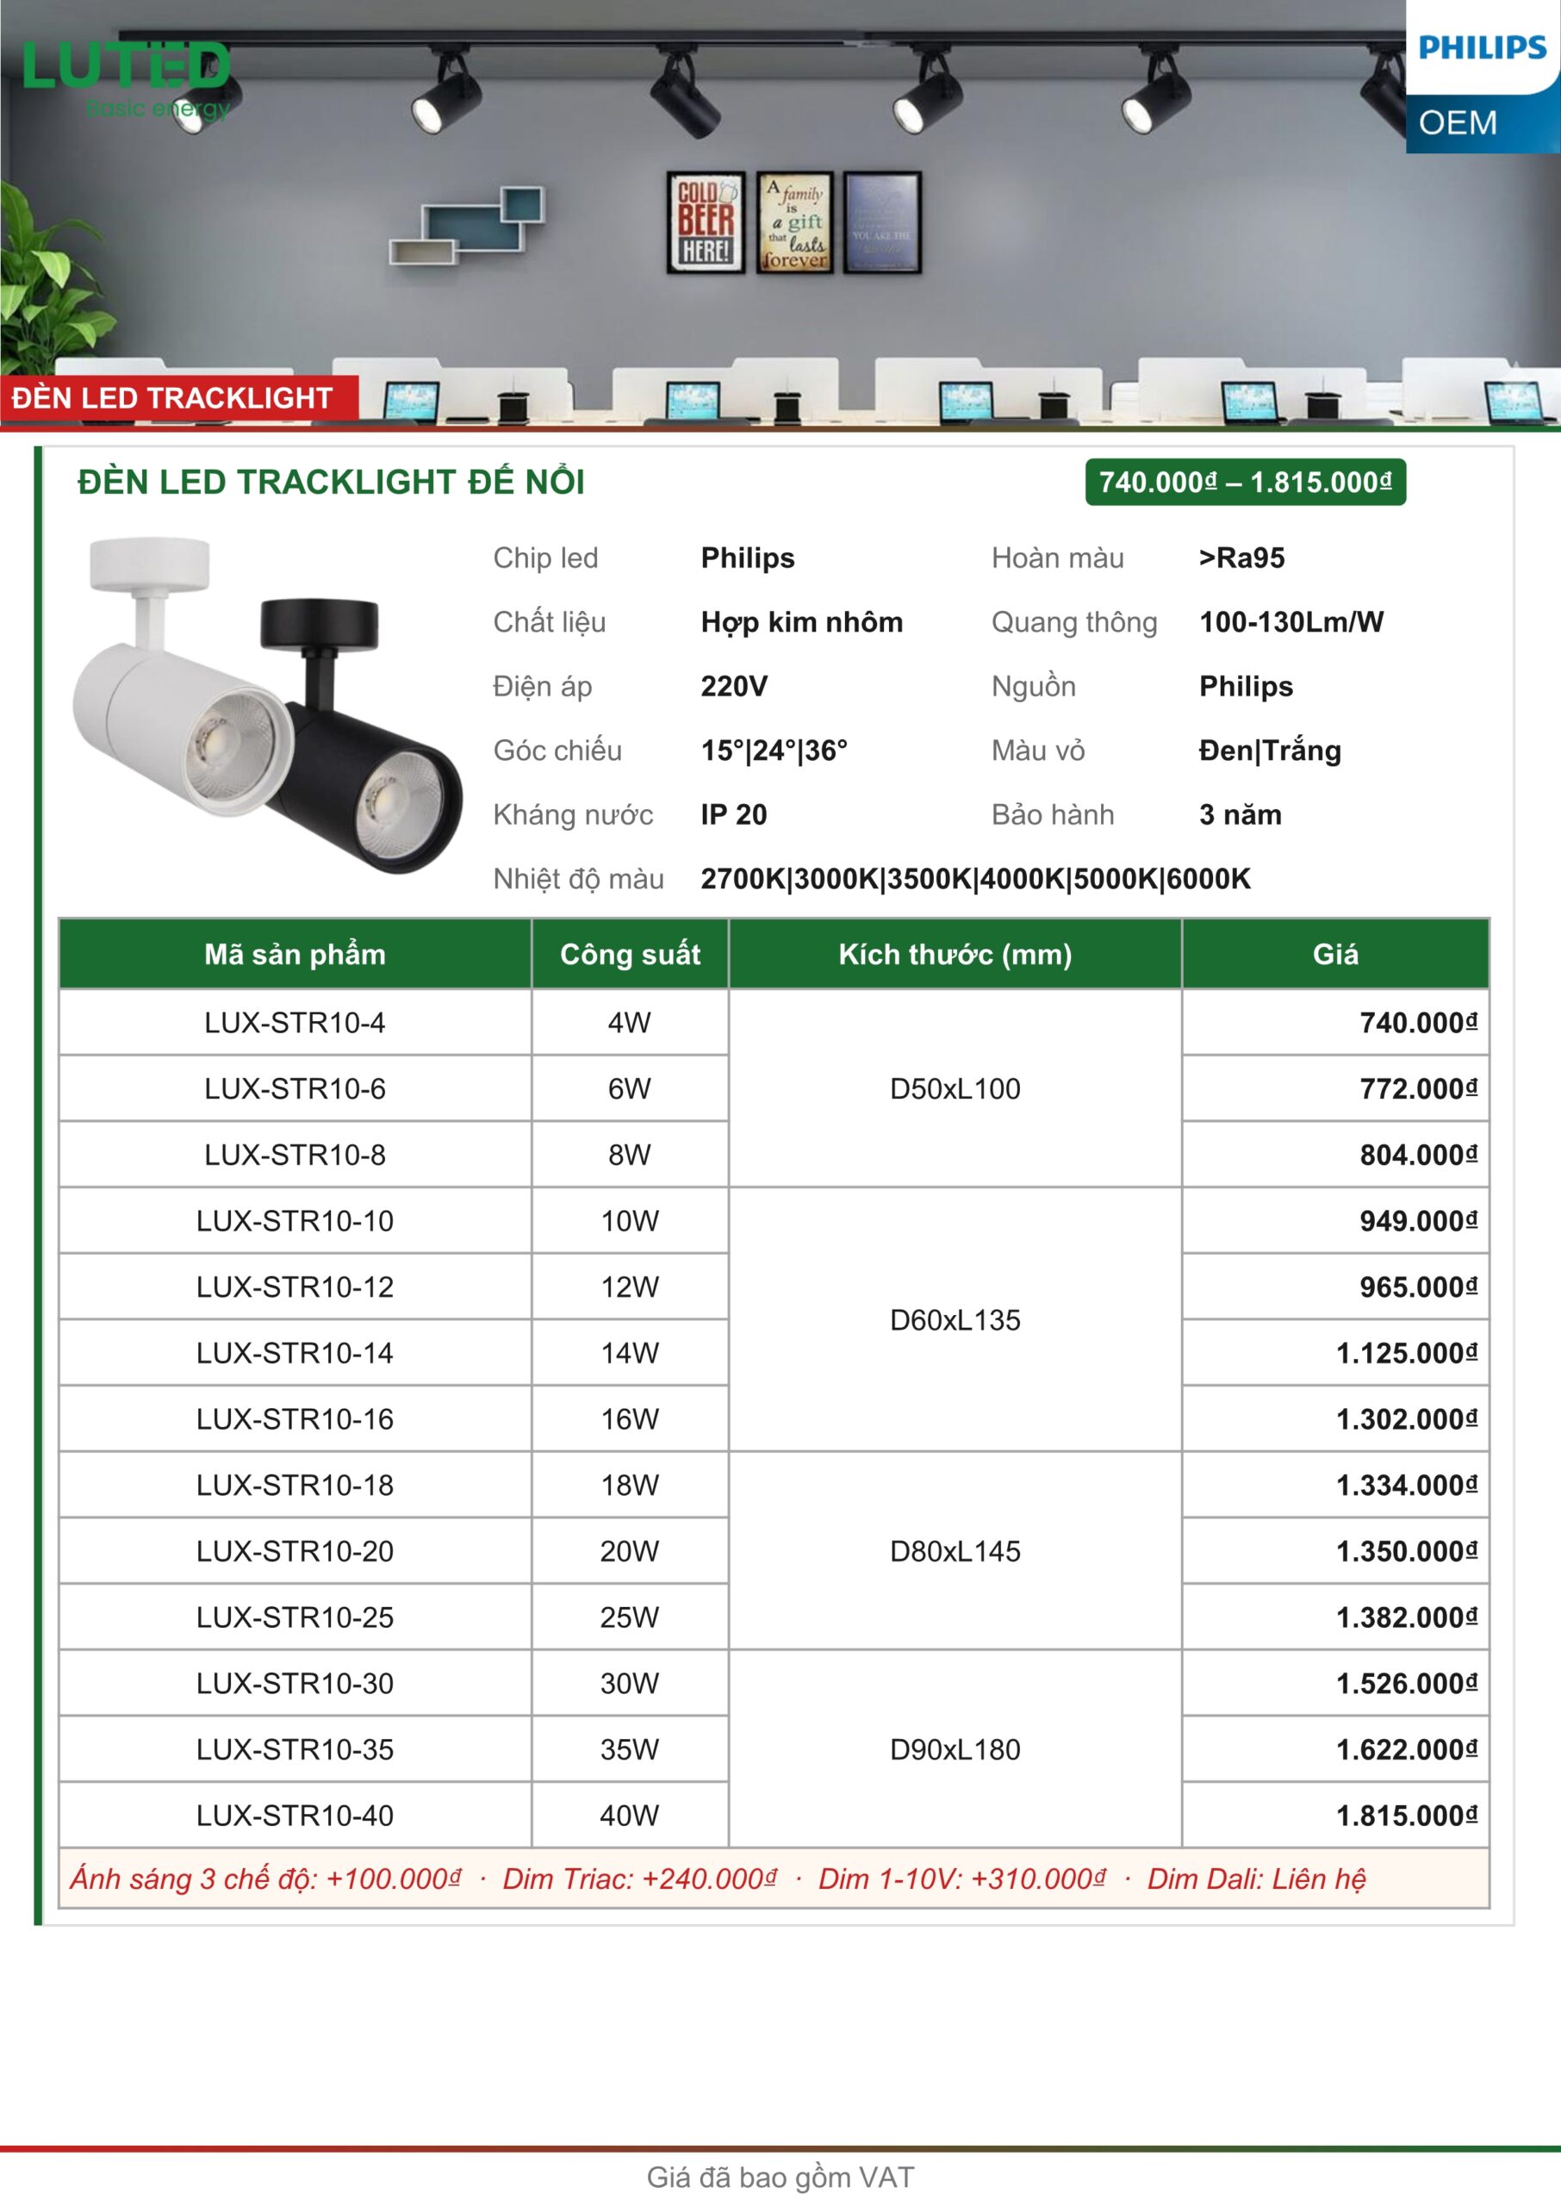
Task: Select product code LUX-STR10-6
Action: (295, 1089)
